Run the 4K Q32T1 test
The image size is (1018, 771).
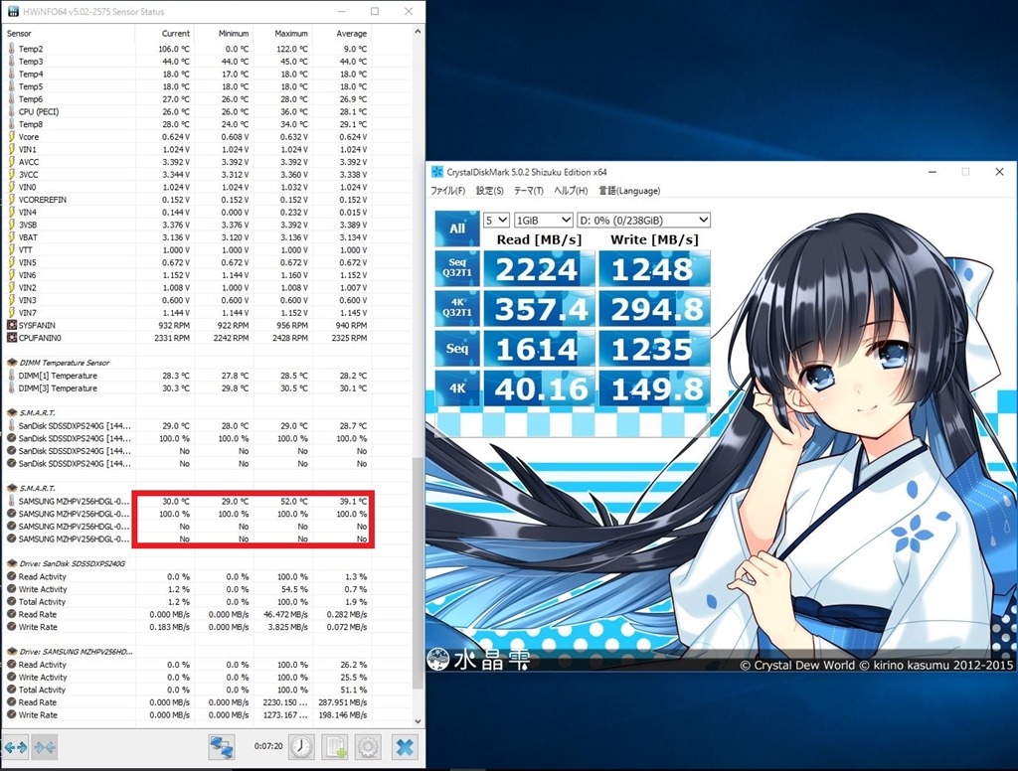pyautogui.click(x=457, y=308)
